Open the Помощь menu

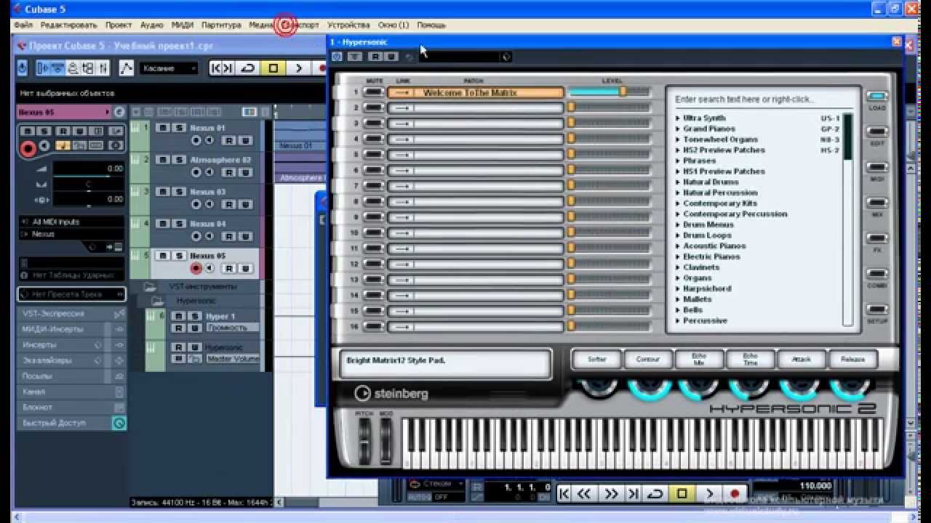tap(431, 25)
